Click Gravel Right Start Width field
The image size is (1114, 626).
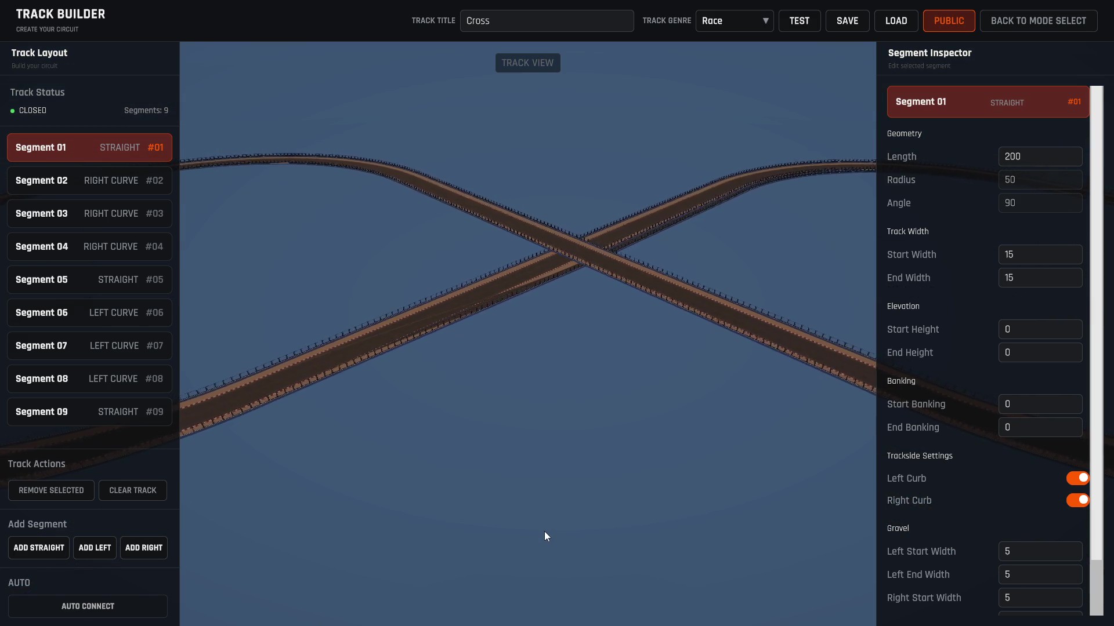click(1040, 598)
